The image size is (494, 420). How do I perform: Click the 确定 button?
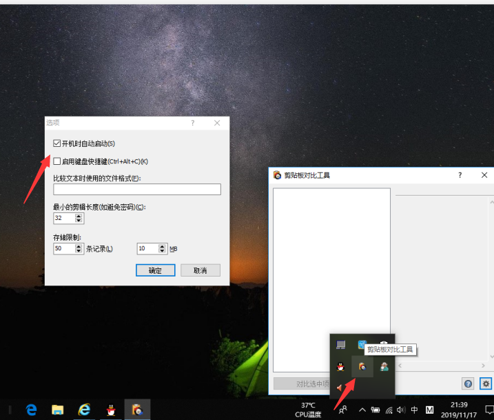[155, 270]
